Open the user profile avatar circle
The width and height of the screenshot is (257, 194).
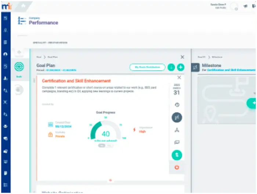pos(234,7)
